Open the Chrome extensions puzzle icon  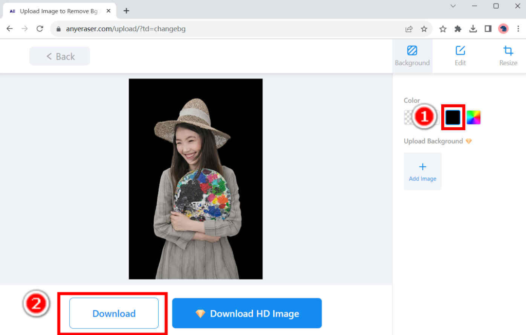point(458,29)
